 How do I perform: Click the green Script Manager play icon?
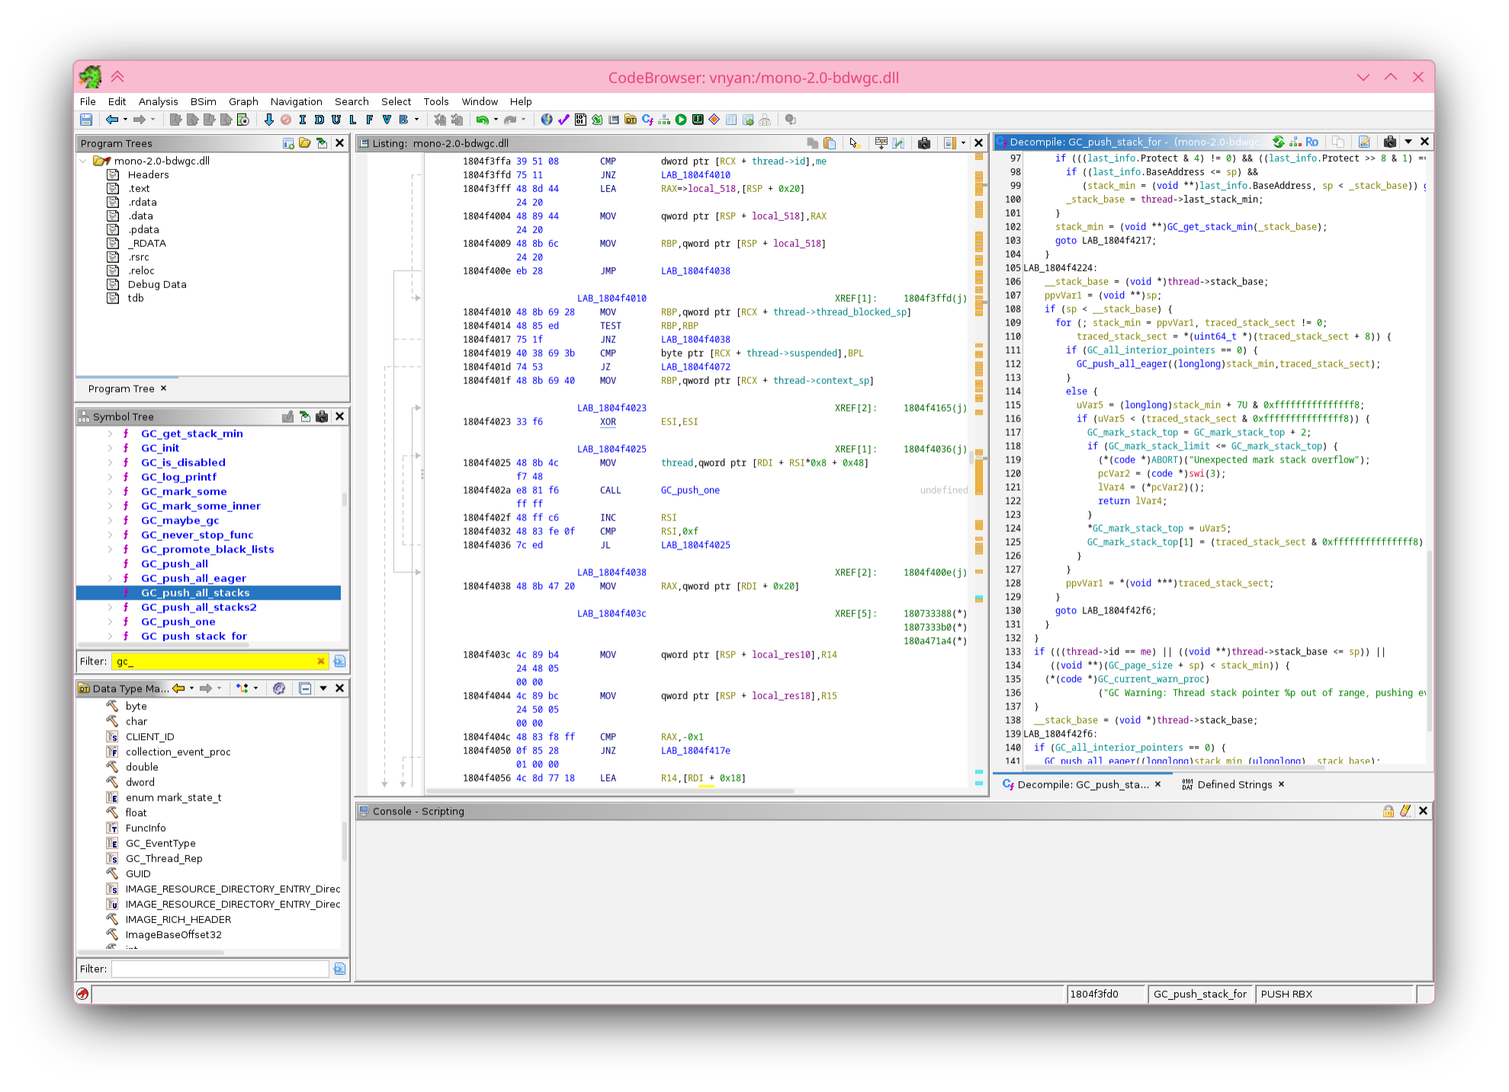pyautogui.click(x=681, y=120)
